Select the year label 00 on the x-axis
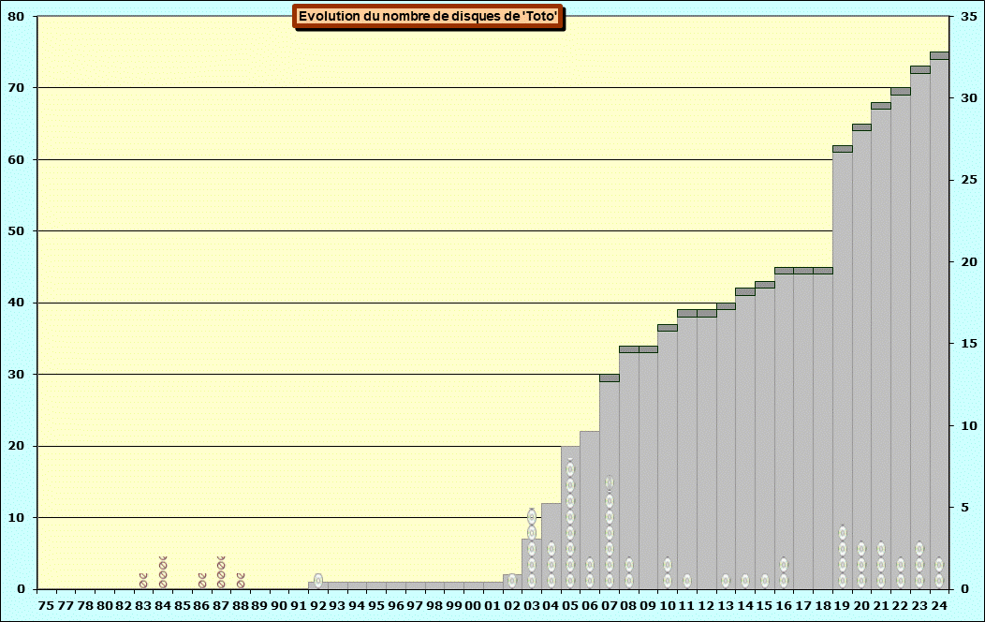Viewport: 985px width, 622px height. coord(473,606)
